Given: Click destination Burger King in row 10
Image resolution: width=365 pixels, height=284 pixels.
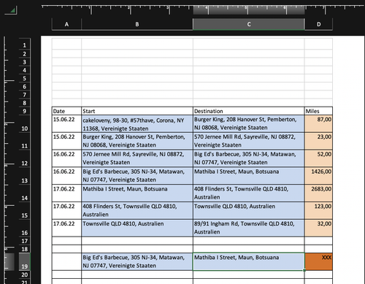Looking at the screenshot, I should point(249,124).
